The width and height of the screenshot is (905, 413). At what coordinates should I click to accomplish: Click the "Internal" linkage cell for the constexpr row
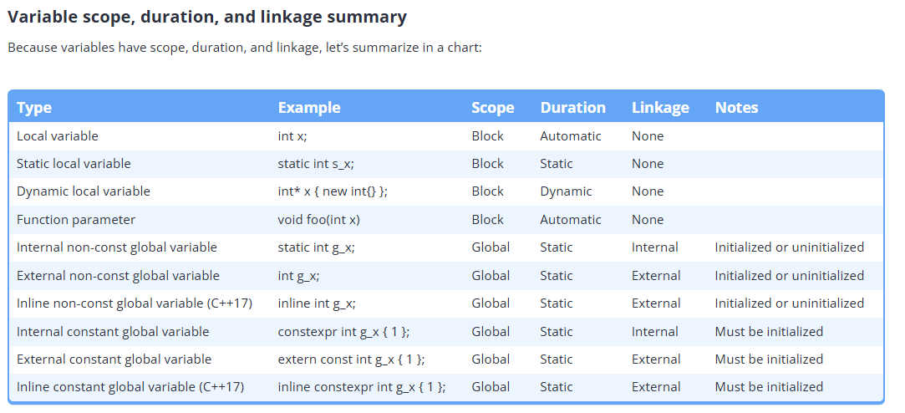(654, 332)
